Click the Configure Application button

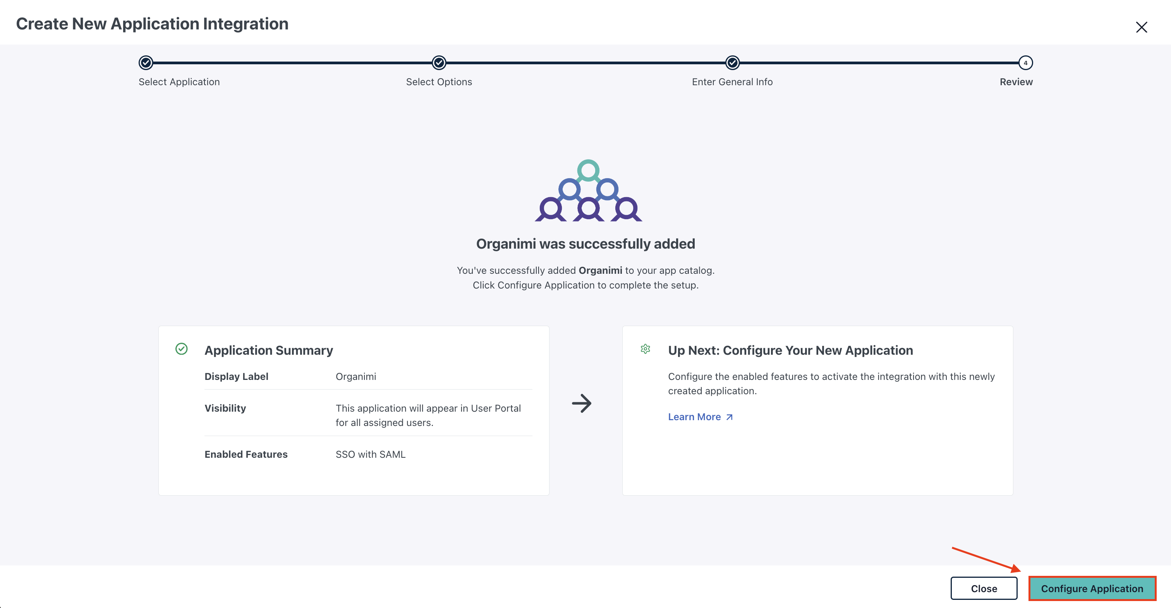[x=1092, y=589]
